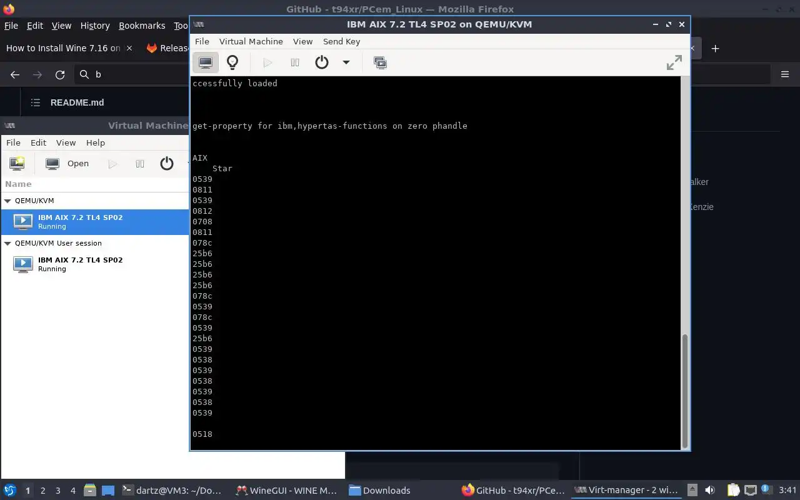
Task: Pause the AIX virtual machine
Action: coord(295,62)
